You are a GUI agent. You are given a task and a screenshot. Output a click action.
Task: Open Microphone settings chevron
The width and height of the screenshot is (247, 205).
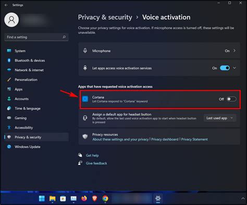click(x=234, y=51)
